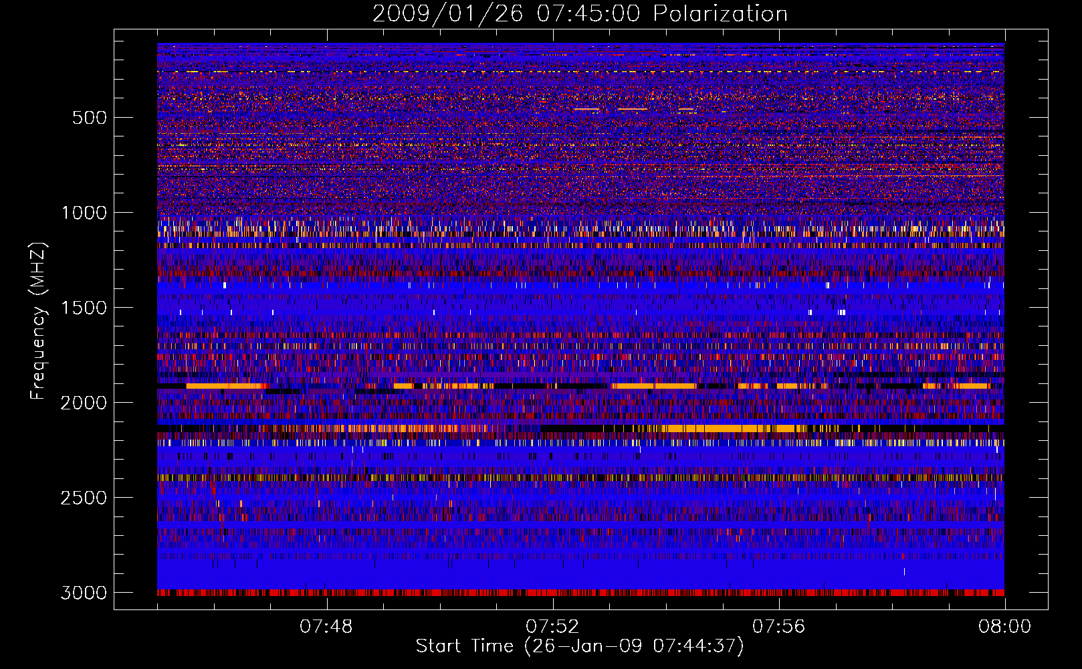Click the 'Start Time (26-Jan-09 07:44:37)' label

(x=580, y=646)
